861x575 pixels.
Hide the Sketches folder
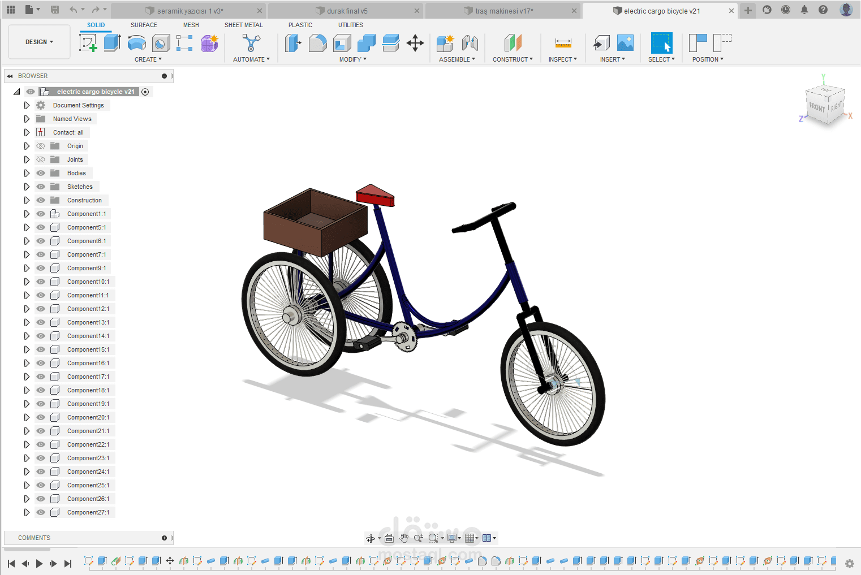click(x=41, y=187)
